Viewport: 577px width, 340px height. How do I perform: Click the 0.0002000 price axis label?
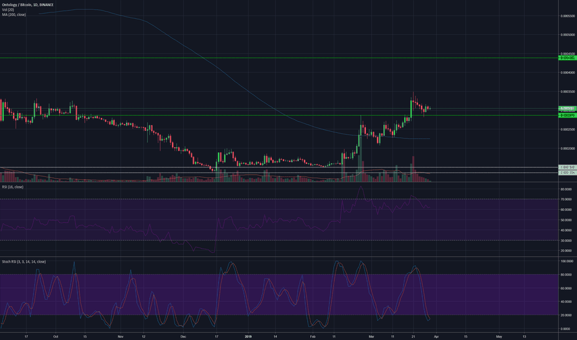tap(568, 148)
